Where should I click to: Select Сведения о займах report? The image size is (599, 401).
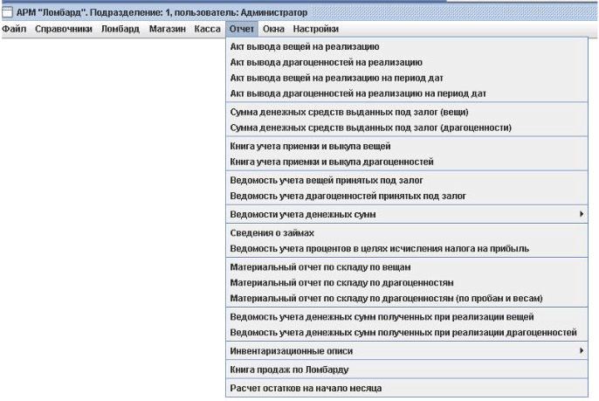coord(407,232)
